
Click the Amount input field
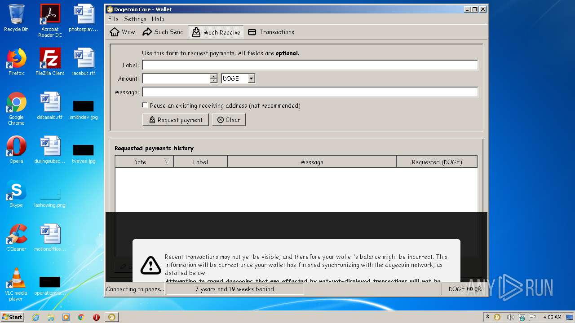coord(177,79)
